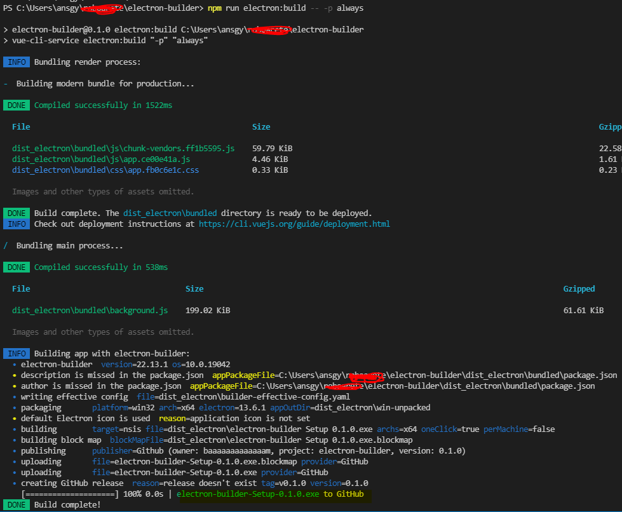Click the npm command word in the prompt line
This screenshot has width=622, height=512.
coord(215,8)
